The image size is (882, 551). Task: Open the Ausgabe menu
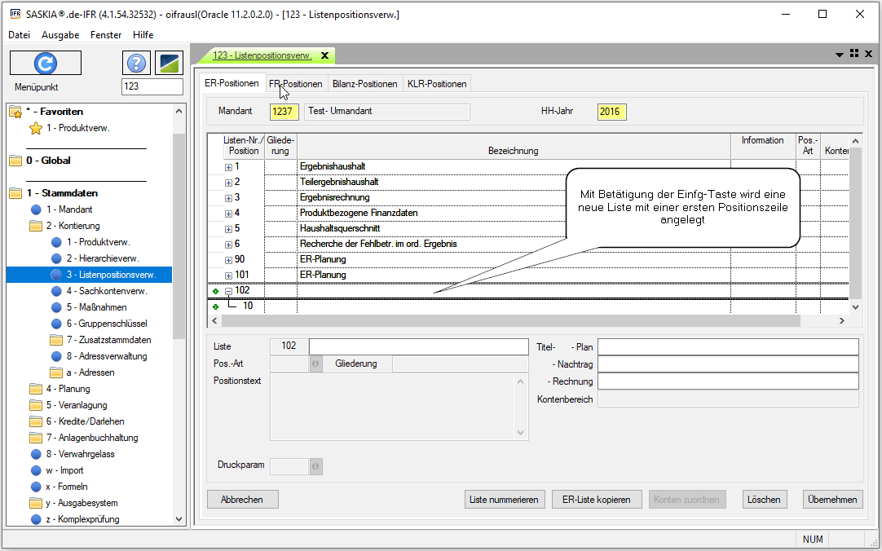coord(60,35)
